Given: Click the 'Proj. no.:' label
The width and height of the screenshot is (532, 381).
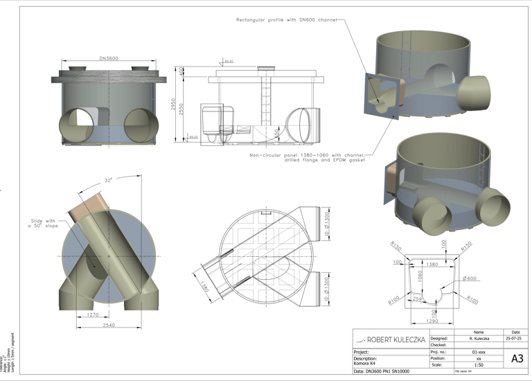Looking at the screenshot, I should pos(438,352).
